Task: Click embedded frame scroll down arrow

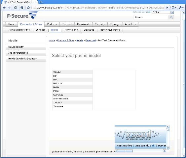Action: point(168,148)
